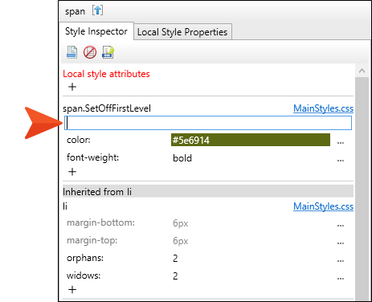This screenshot has height=302, width=372.
Task: Open ellipsis options for margin-top
Action: coord(341,243)
